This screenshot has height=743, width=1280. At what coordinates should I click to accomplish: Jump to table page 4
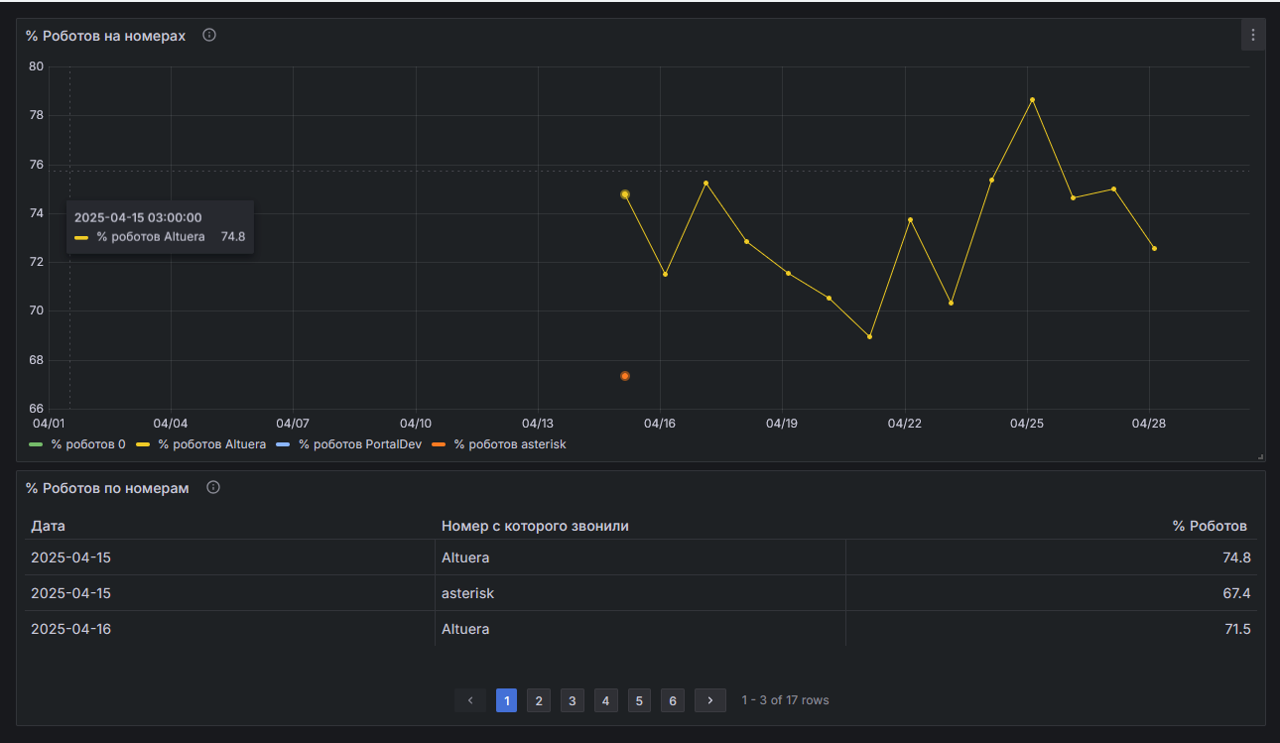[x=606, y=700]
